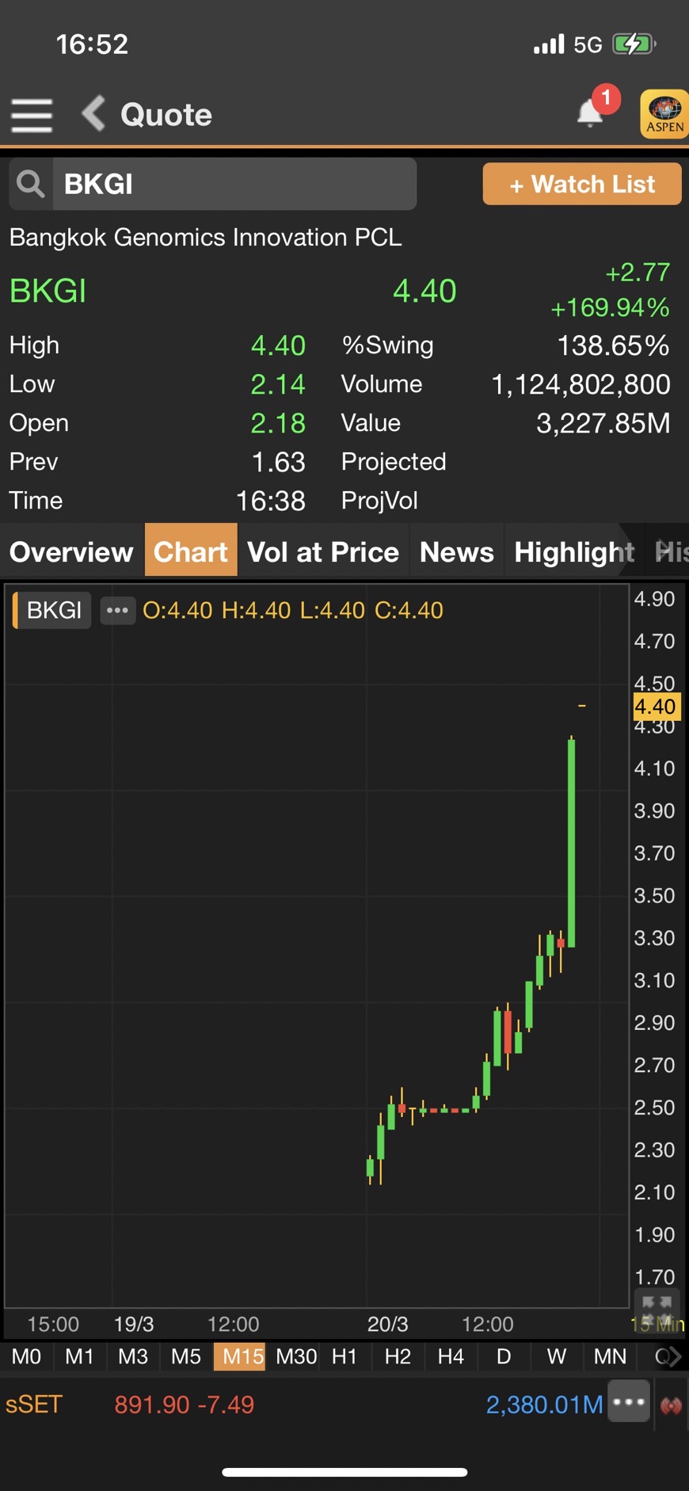
Task: Tap the percent change +169.94%
Action: (610, 307)
